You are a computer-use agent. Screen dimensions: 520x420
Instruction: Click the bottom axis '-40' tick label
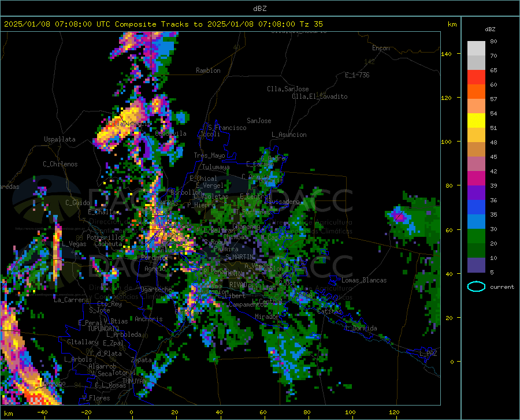tap(42, 412)
